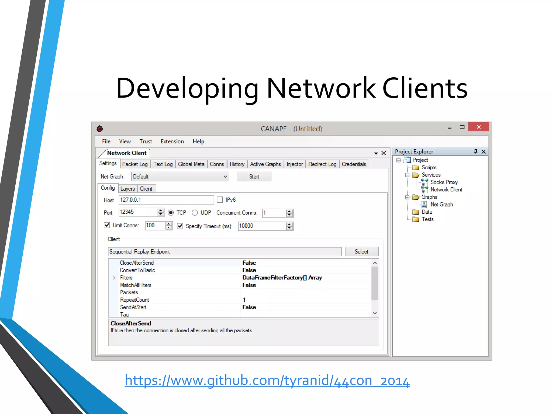
Task: Open the View menu
Action: click(x=125, y=142)
